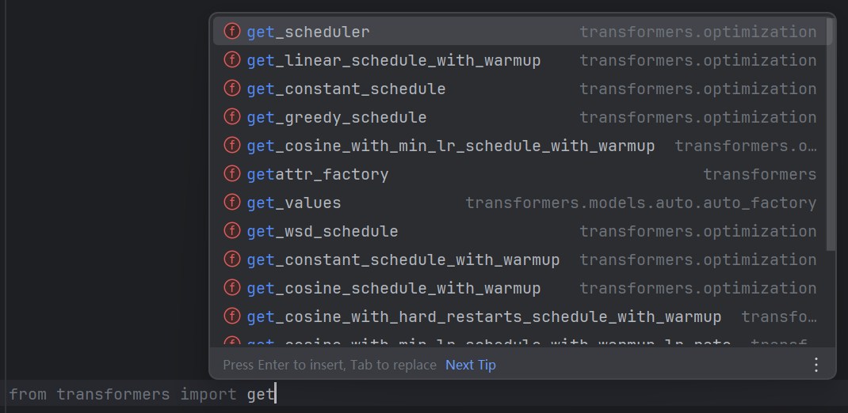Select the get_wsd_schedule suggestion
Screen dimensions: 848x413
(x=519, y=231)
